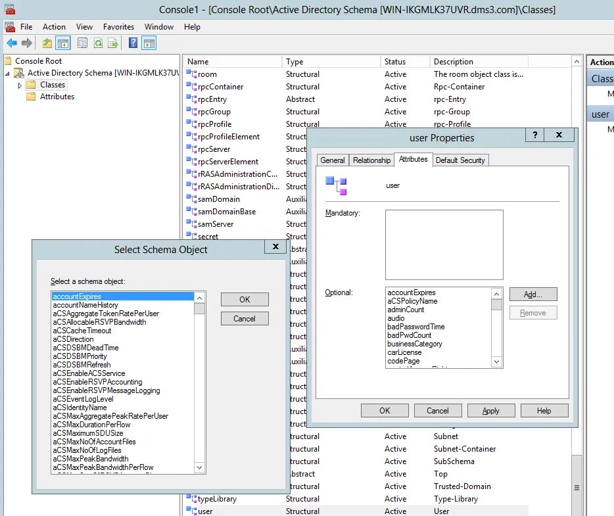Click the user class icon in Properties dialog

click(x=337, y=185)
